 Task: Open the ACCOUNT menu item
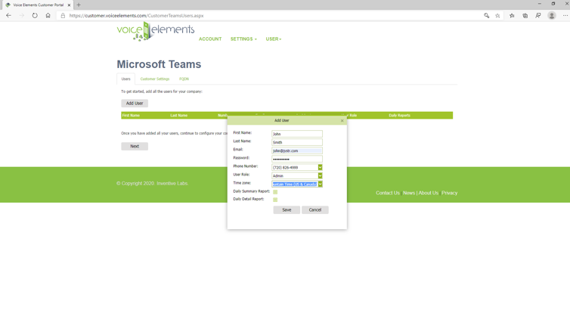[210, 39]
